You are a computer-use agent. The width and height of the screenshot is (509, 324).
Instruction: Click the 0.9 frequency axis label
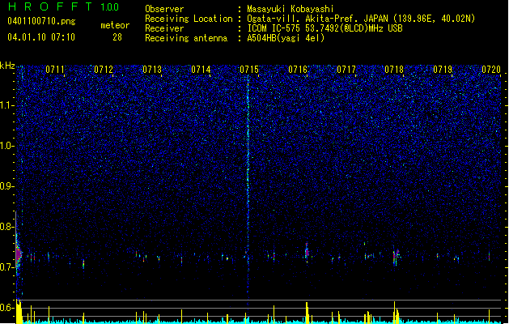pos(6,186)
